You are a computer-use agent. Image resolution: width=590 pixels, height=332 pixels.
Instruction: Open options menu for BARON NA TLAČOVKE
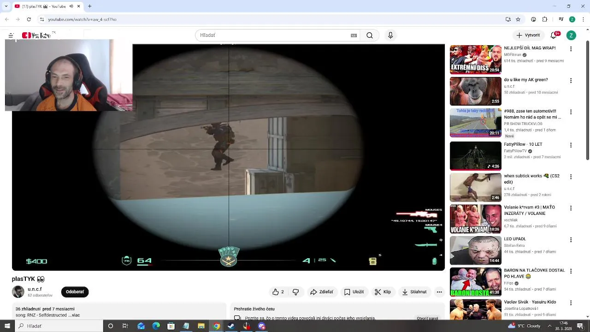(x=571, y=271)
